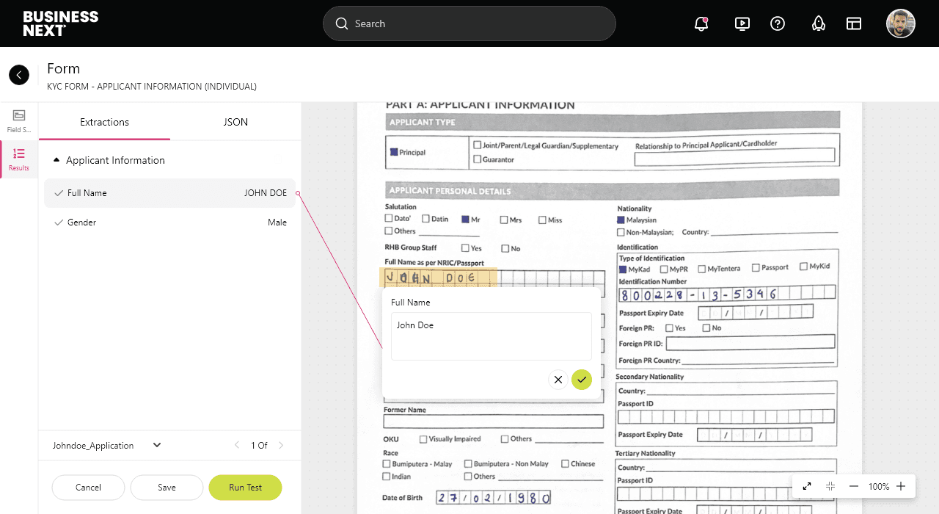Open the notifications bell
The width and height of the screenshot is (939, 514).
coord(701,23)
